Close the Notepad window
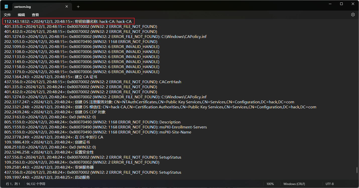Screen dimensions: 359x188 [353, 4]
